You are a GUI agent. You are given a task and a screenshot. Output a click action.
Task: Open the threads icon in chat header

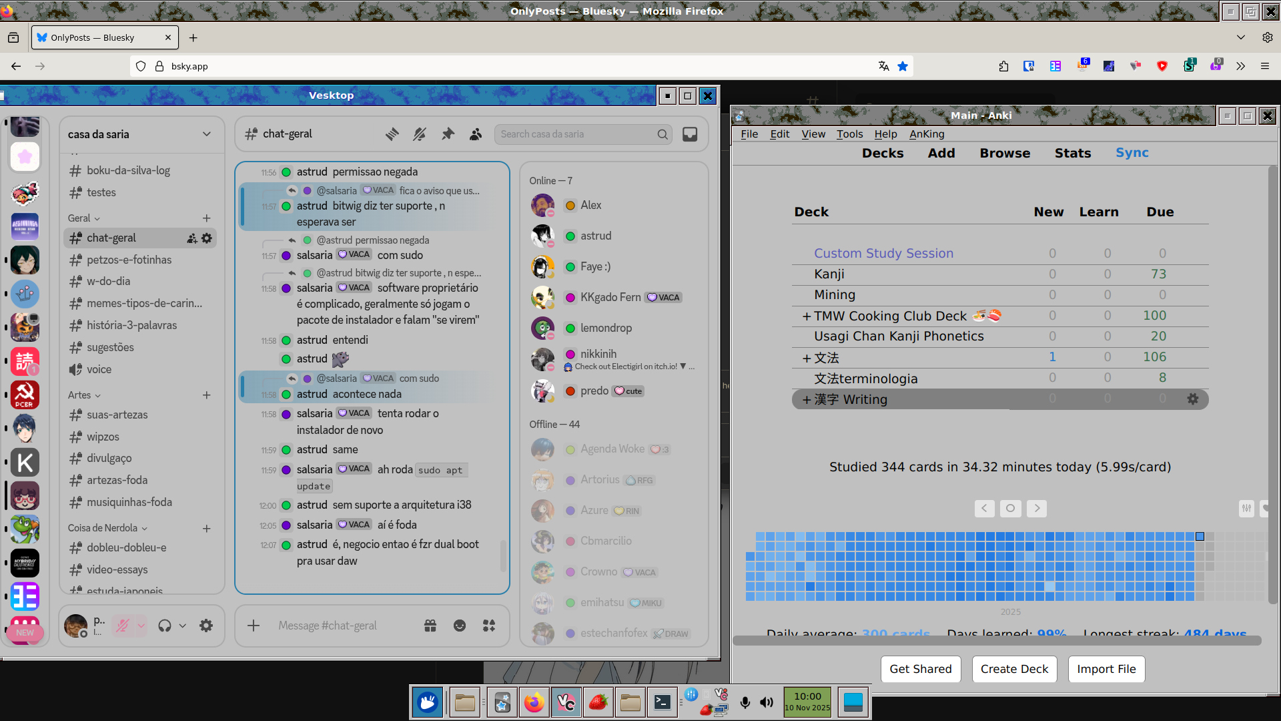pyautogui.click(x=392, y=134)
